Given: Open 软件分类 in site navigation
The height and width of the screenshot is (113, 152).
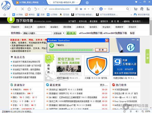Looking at the screenshot, I should coord(83,21).
